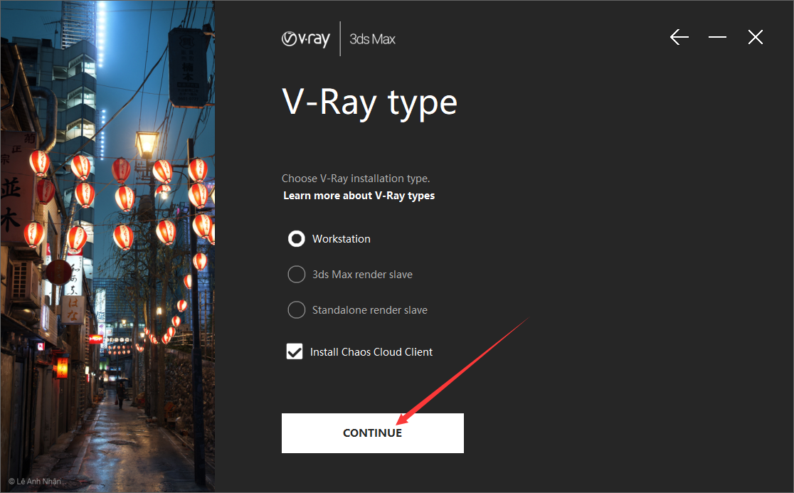Click the V-Ray wordmark text in header
Image resolution: width=794 pixels, height=493 pixels.
314,39
